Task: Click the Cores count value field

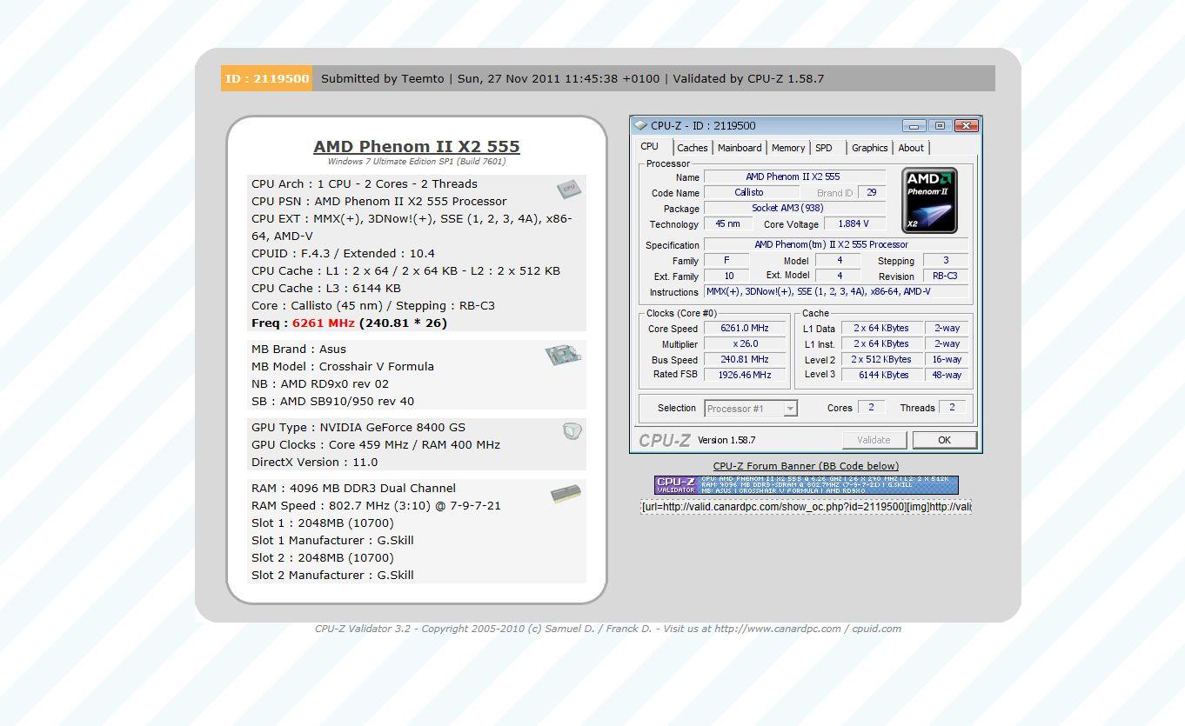Action: [872, 407]
